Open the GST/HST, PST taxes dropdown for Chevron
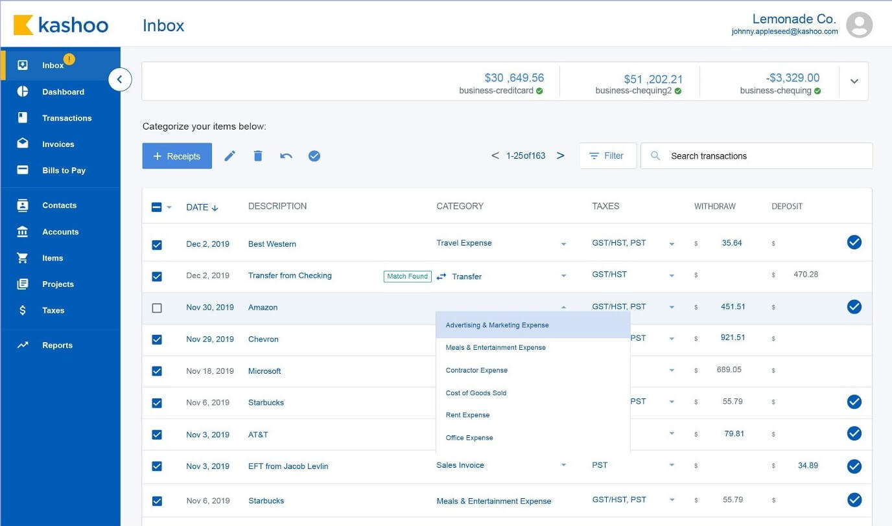892x526 pixels. (672, 338)
